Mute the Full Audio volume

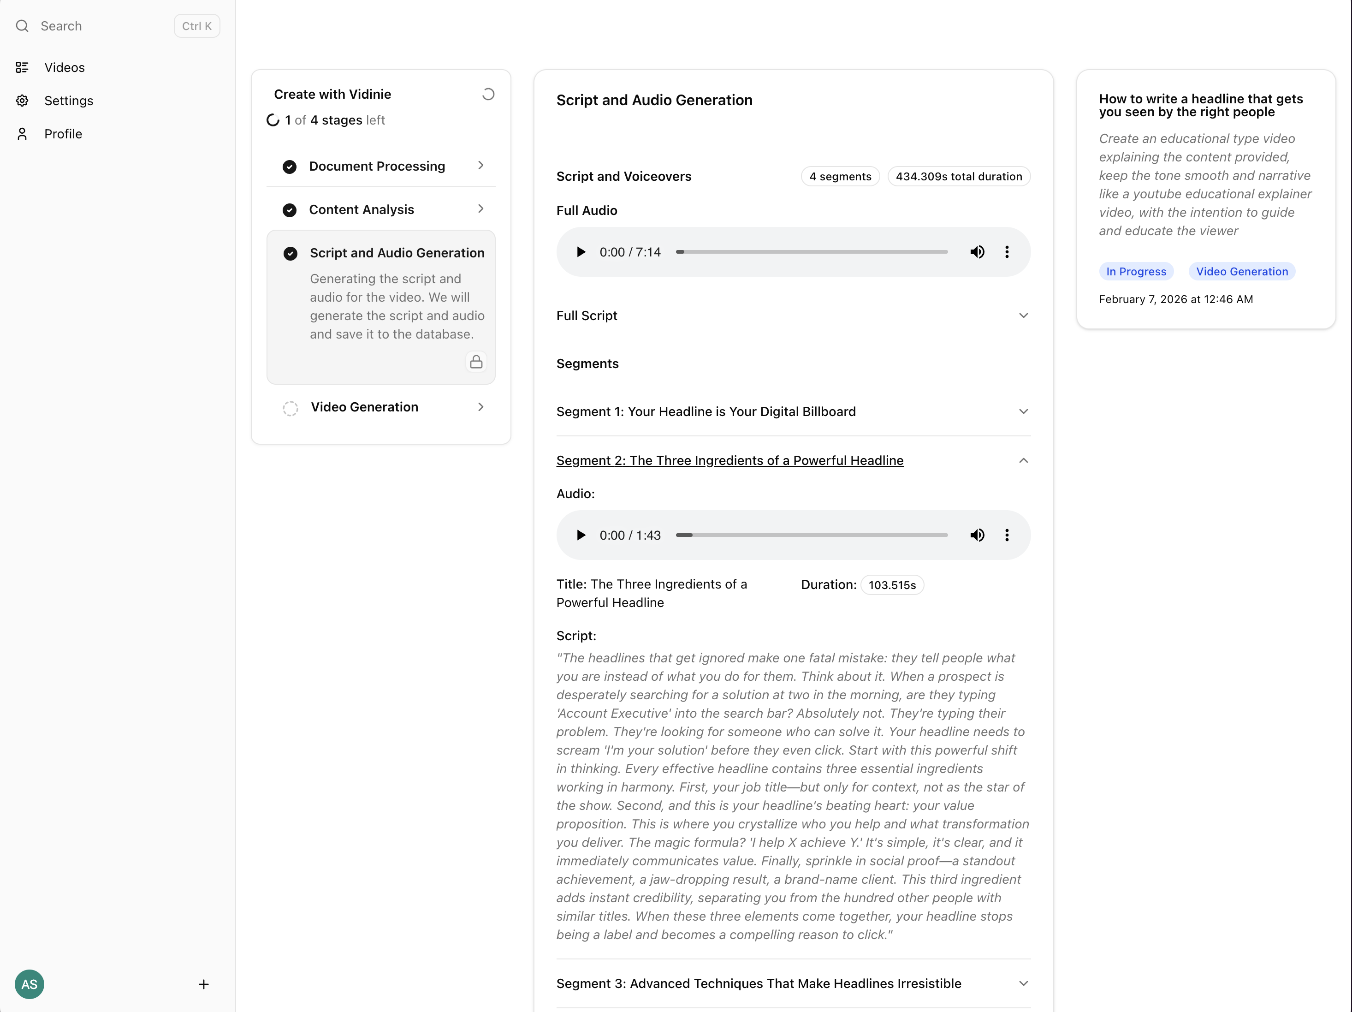tap(977, 251)
